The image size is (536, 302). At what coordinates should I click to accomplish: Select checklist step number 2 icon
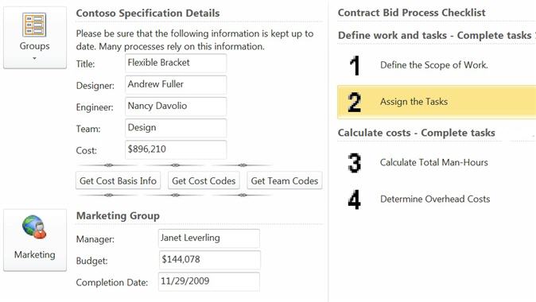pyautogui.click(x=355, y=103)
